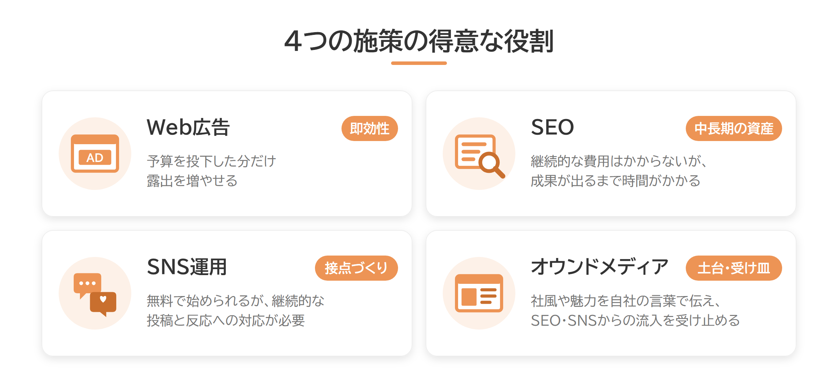Click the 土台・受け皿 badge
The height and width of the screenshot is (391, 838).
(x=734, y=268)
